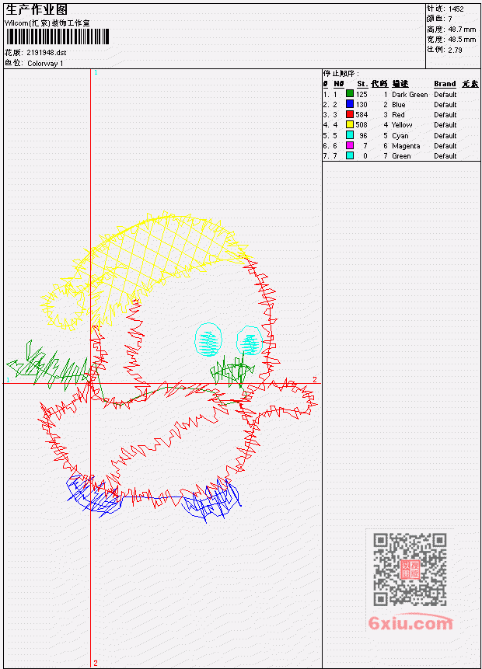The width and height of the screenshot is (482, 669).
Task: Click the stitch count 125 for Dark Green
Action: 361,94
